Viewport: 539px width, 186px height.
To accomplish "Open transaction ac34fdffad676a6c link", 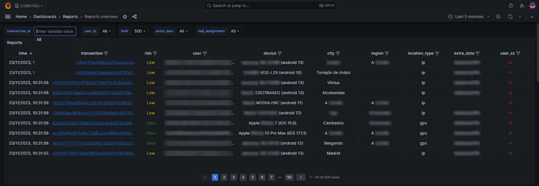I will [94, 133].
